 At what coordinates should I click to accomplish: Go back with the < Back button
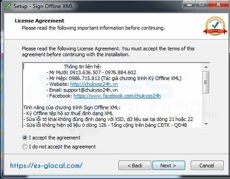135,166
